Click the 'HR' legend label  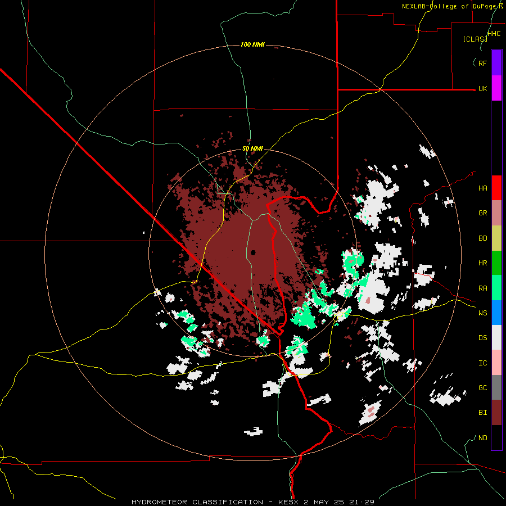tap(482, 263)
